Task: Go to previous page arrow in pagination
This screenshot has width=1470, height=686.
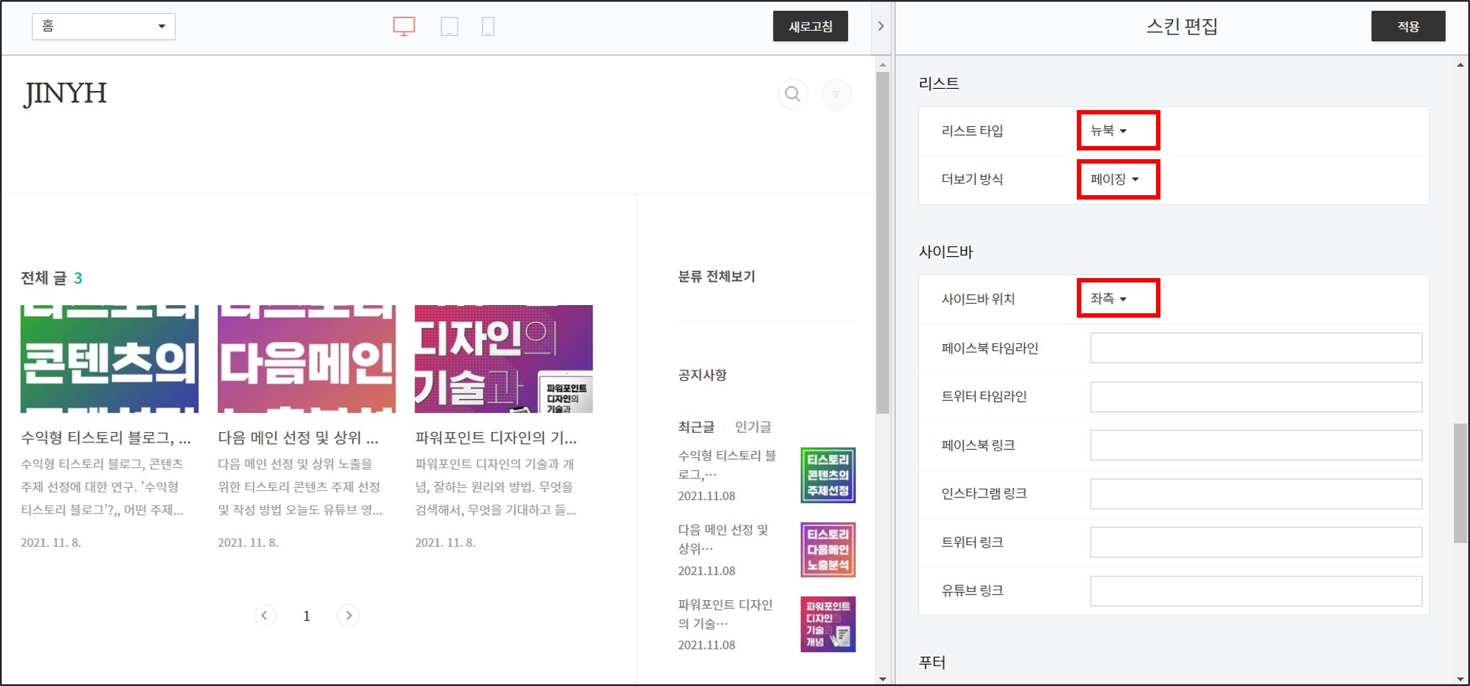Action: (x=265, y=616)
